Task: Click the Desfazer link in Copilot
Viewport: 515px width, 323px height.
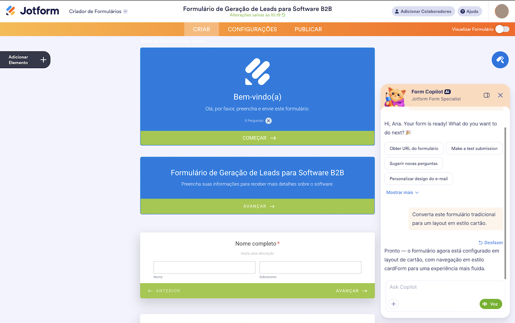Action: tap(491, 242)
